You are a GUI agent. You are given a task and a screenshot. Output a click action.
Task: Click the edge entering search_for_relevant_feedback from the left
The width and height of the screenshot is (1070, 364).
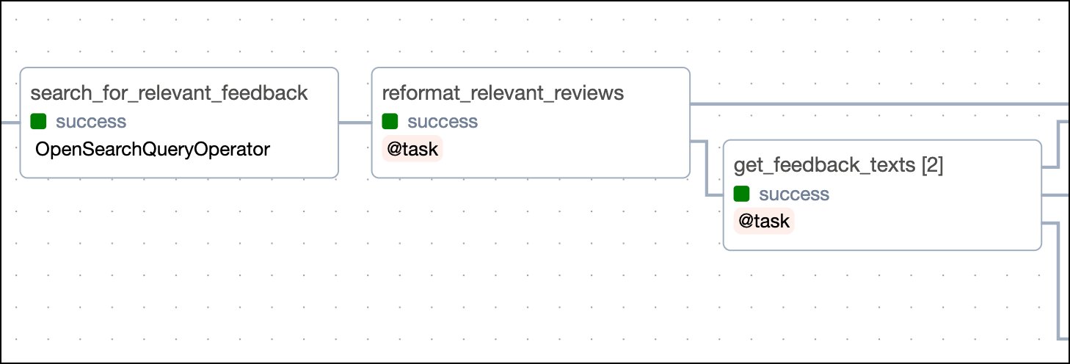(x=10, y=123)
